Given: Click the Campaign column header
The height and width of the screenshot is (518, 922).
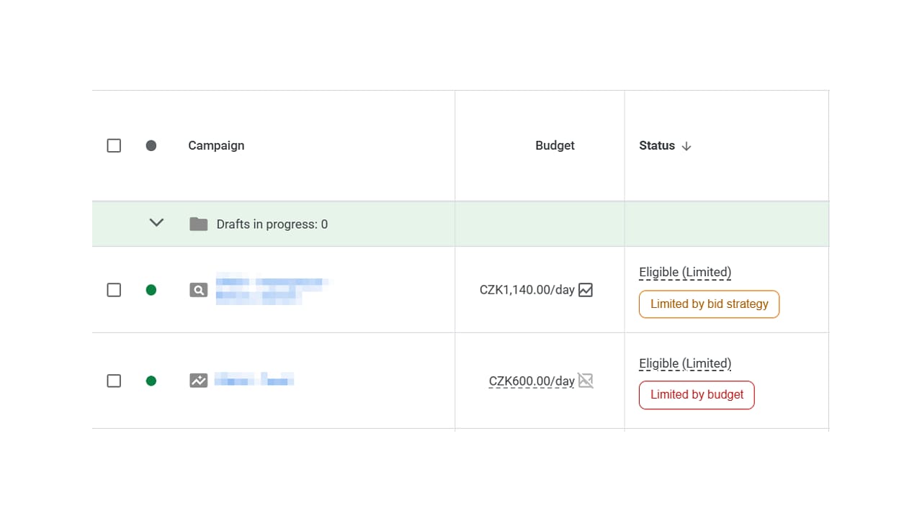Looking at the screenshot, I should [x=216, y=145].
